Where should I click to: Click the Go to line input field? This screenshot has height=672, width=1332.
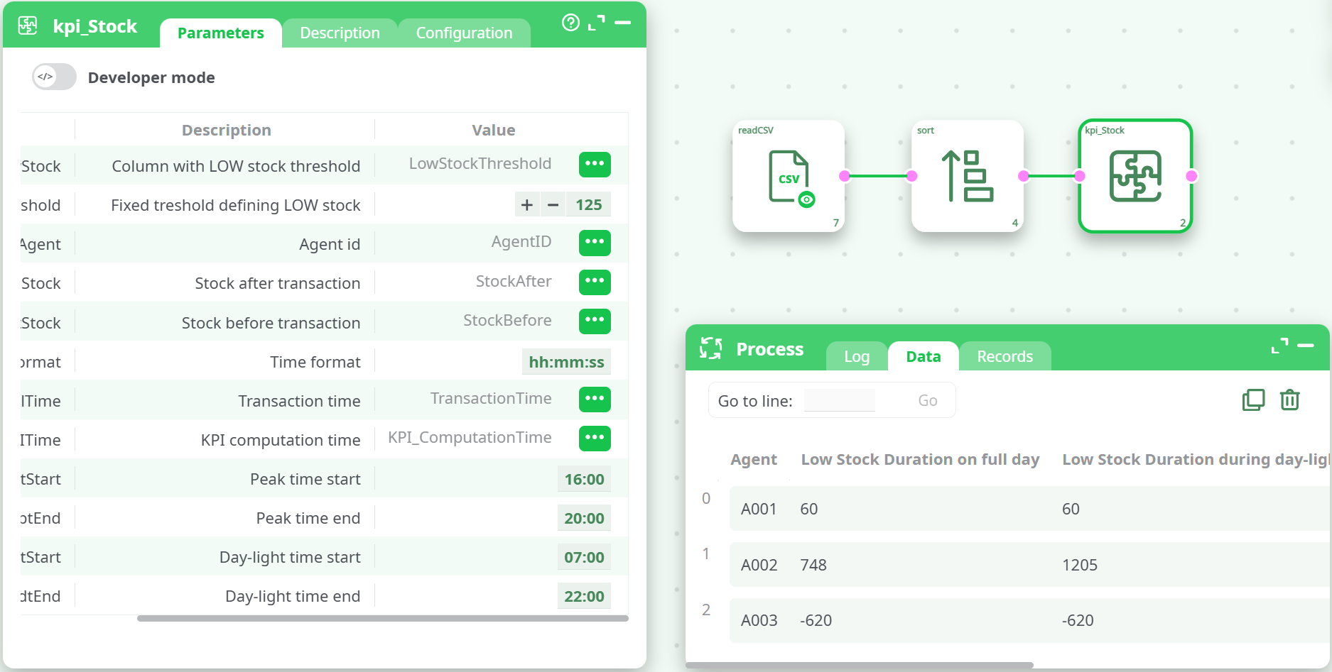(840, 401)
